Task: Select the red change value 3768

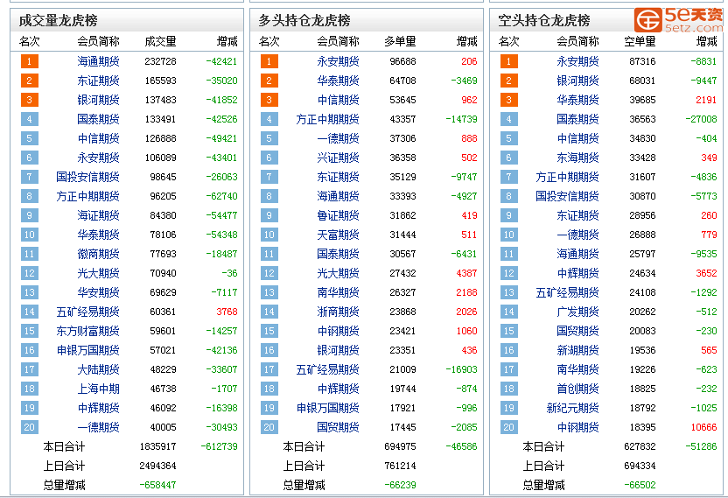Action: click(x=227, y=312)
